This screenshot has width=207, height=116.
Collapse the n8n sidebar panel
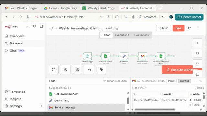[x=41, y=26]
